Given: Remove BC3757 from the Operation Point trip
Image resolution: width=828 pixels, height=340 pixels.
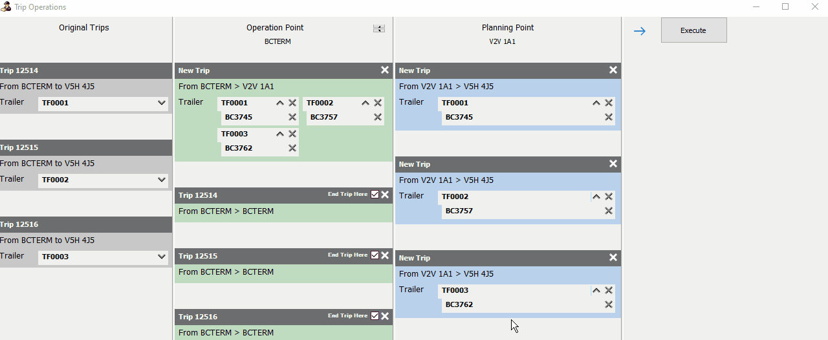Looking at the screenshot, I should (378, 117).
